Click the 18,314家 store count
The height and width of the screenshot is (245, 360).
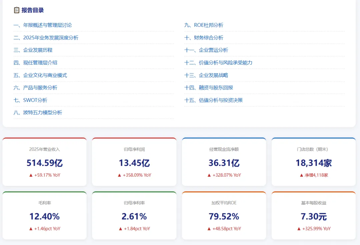(314, 163)
